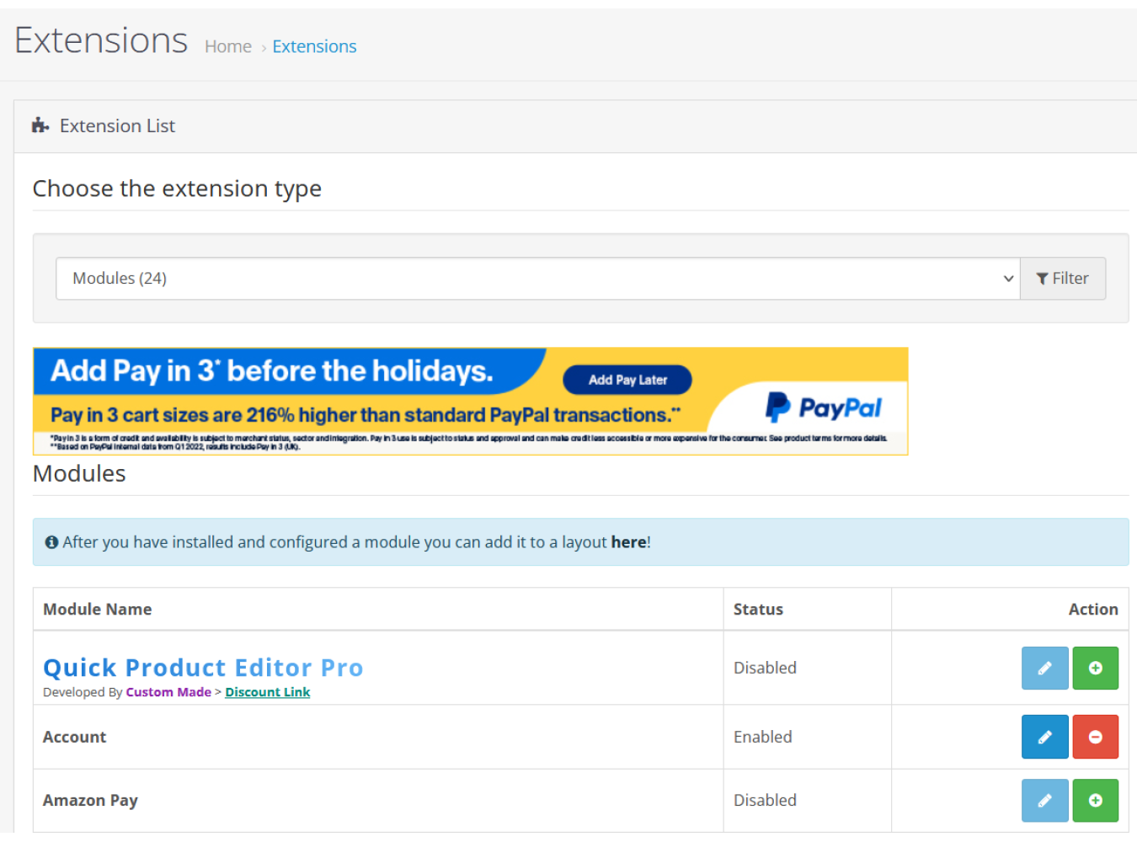Click the Add Pay Later button

pyautogui.click(x=627, y=380)
